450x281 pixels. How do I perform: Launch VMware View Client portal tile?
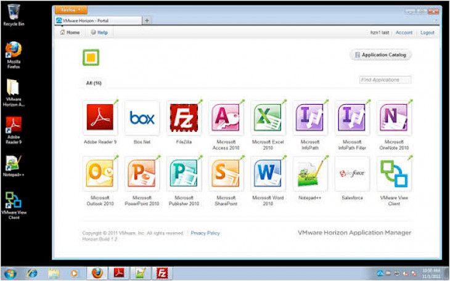[x=394, y=174]
